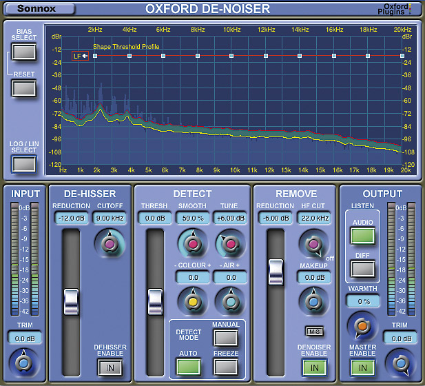Enable Manual detect mode
The width and height of the screenshot is (425, 386).
pyautogui.click(x=226, y=338)
